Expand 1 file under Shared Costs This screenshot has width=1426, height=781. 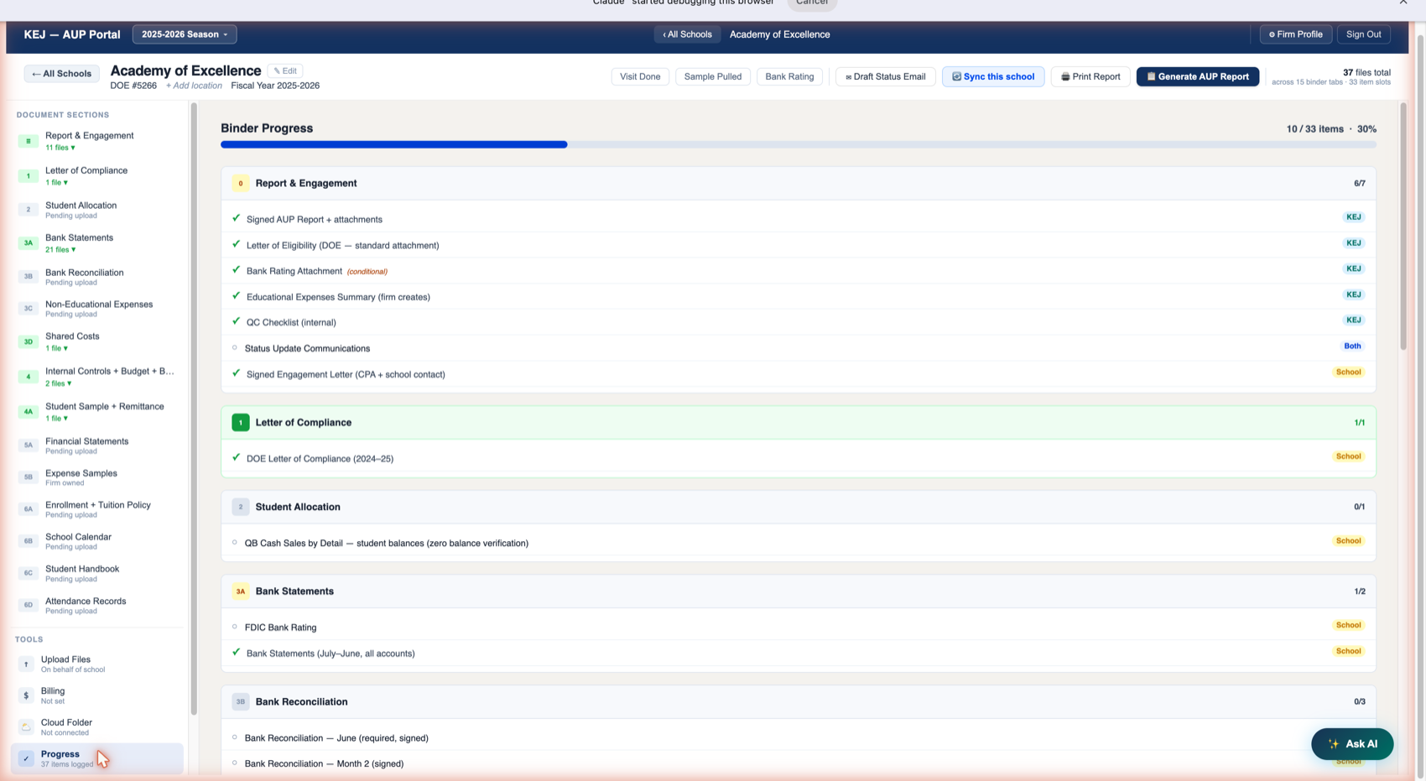[56, 348]
